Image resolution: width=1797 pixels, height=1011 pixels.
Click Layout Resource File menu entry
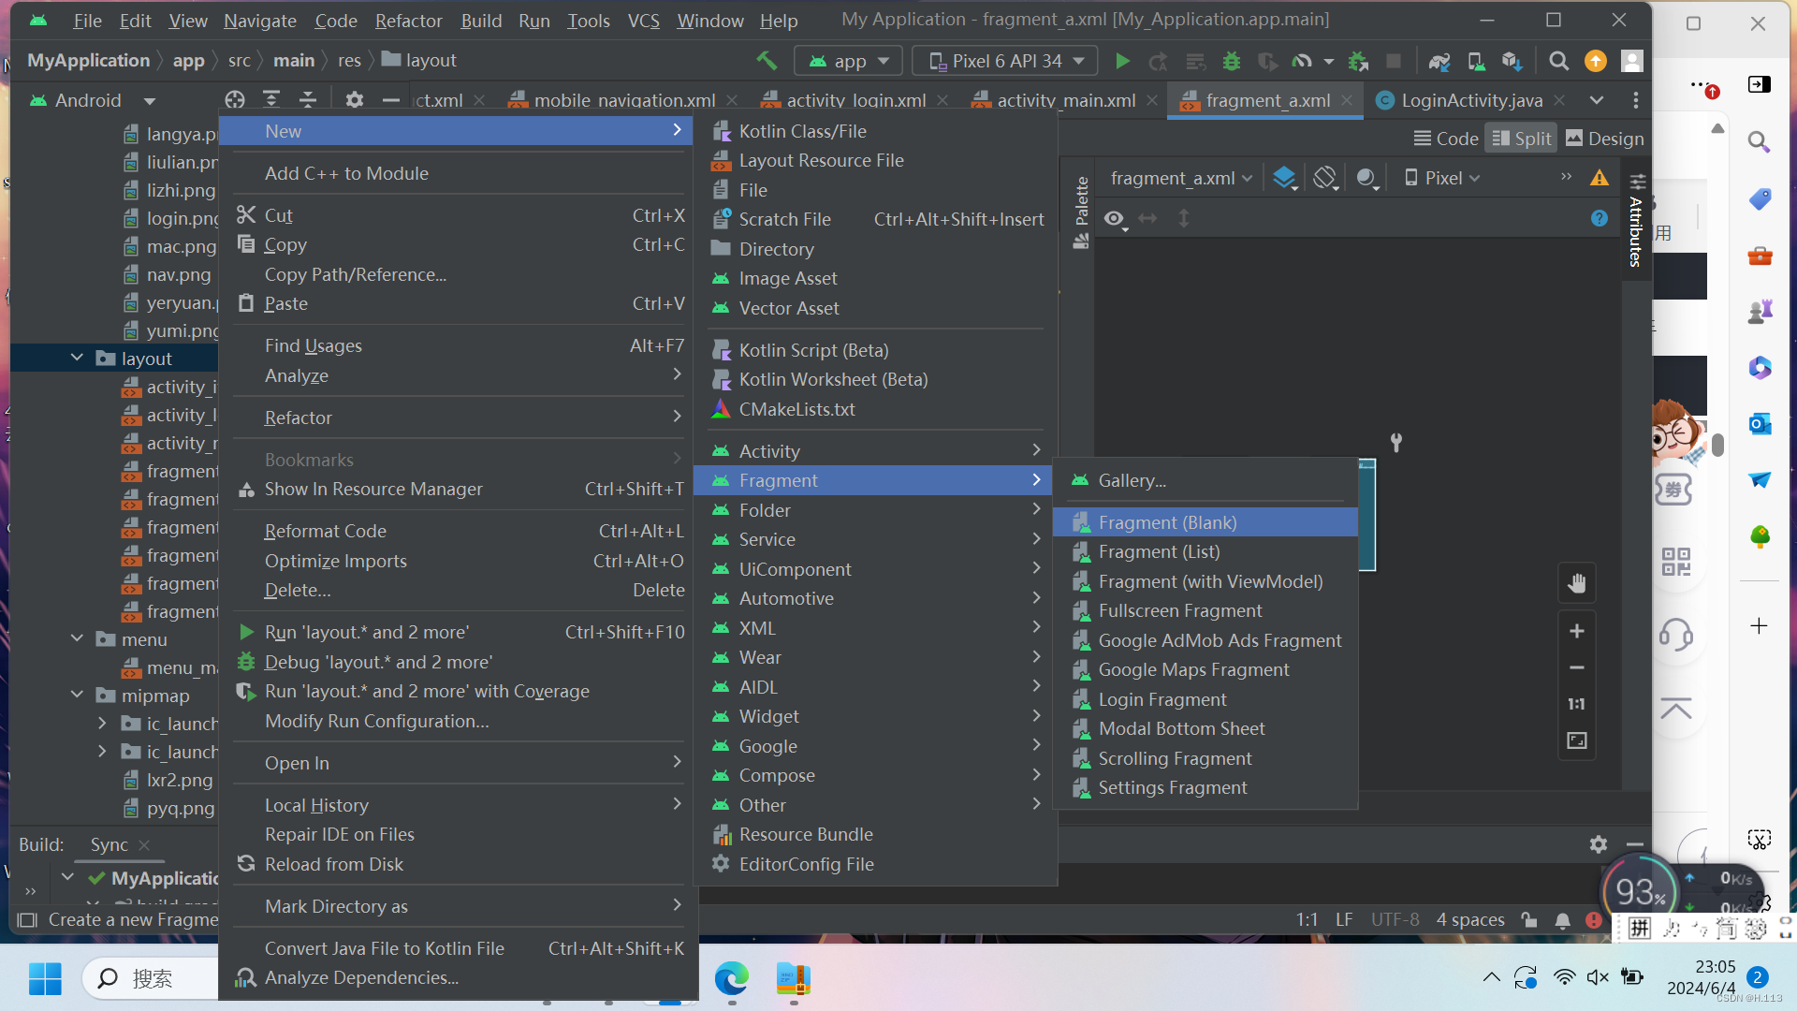coord(821,160)
